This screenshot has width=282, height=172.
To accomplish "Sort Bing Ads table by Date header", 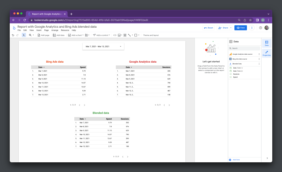I will coord(41,67).
